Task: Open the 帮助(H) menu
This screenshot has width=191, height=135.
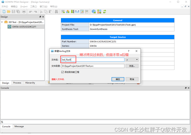Action: pyautogui.click(x=54, y=6)
